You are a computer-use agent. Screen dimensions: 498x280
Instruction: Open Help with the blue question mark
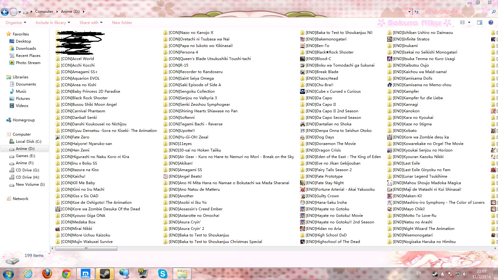click(491, 22)
